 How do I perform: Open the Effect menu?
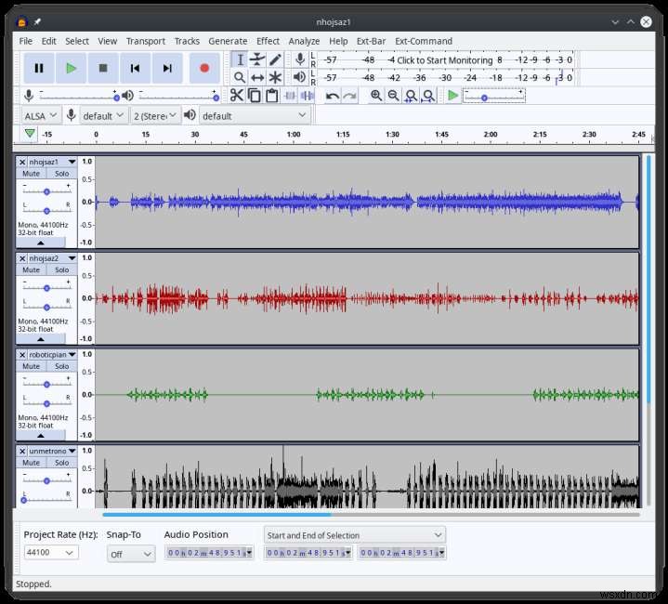[268, 41]
